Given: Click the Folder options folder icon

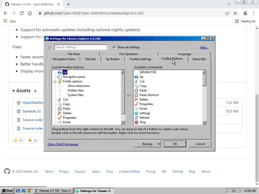Looking at the screenshot, I should [x=60, y=81].
